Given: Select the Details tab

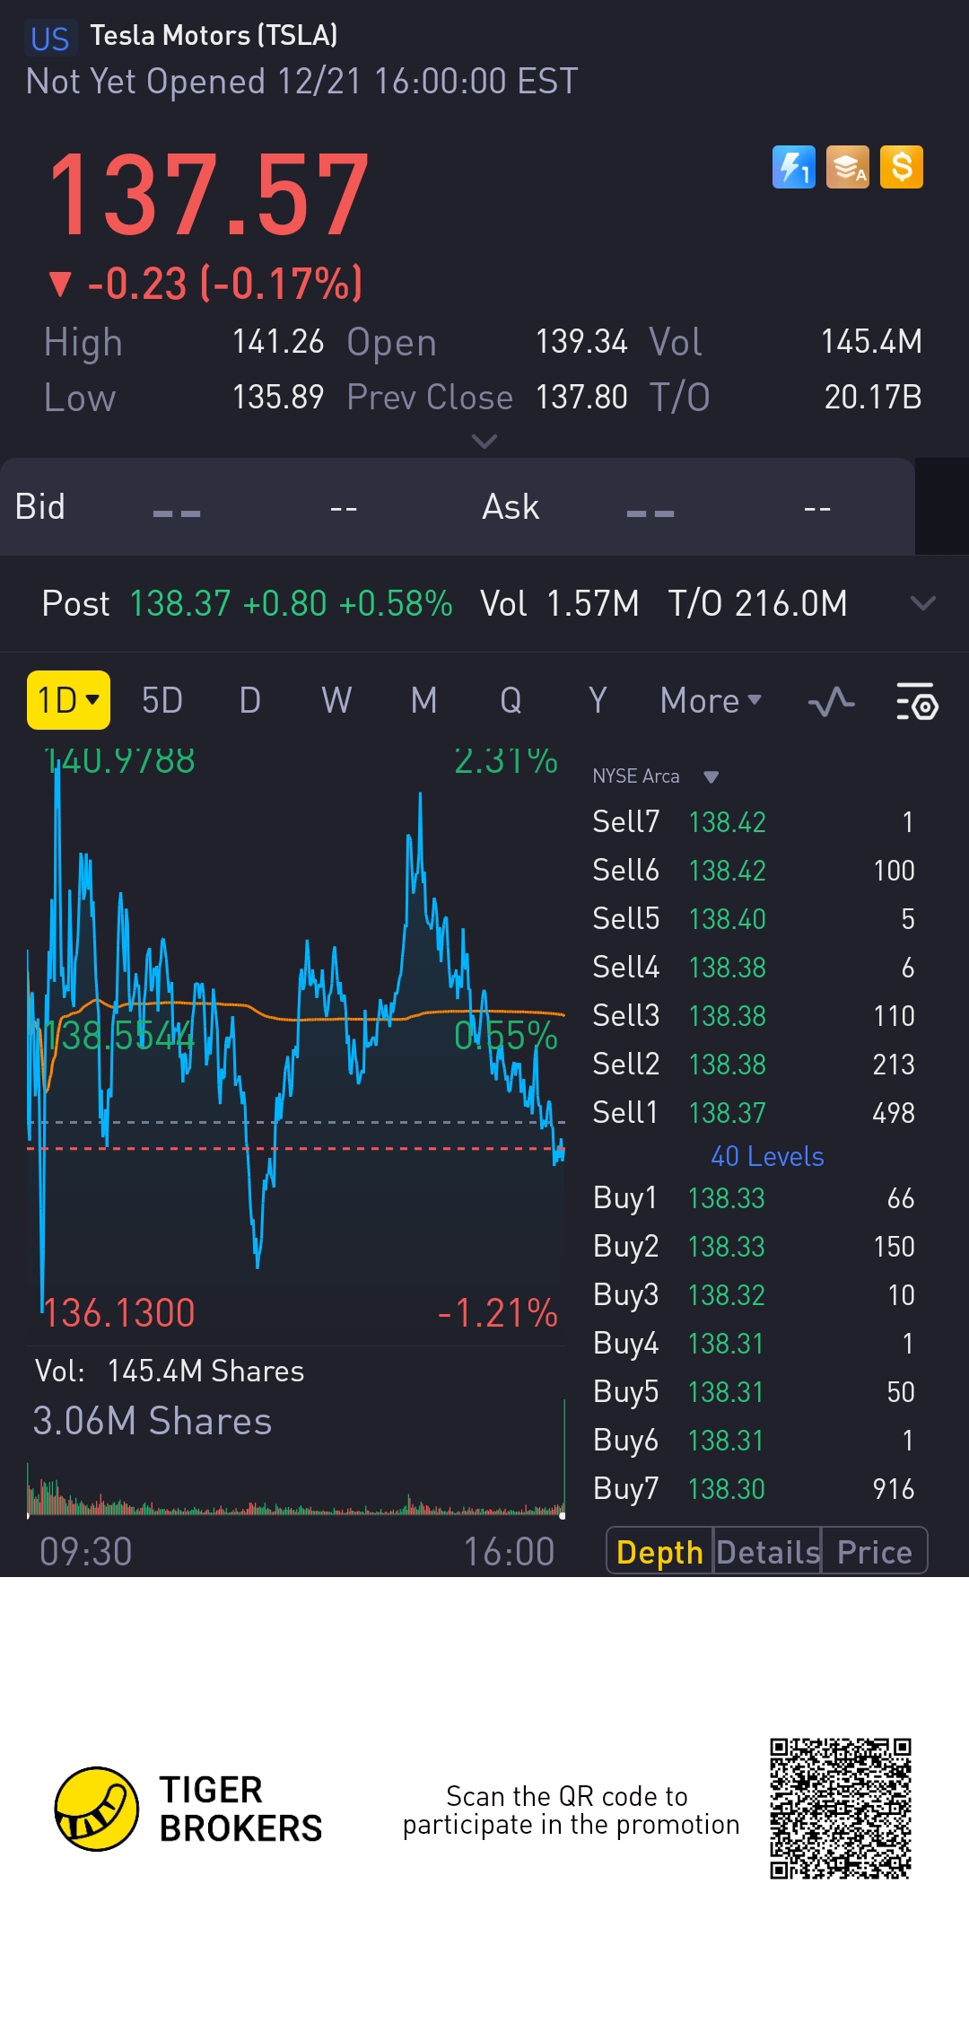Looking at the screenshot, I should (768, 1552).
